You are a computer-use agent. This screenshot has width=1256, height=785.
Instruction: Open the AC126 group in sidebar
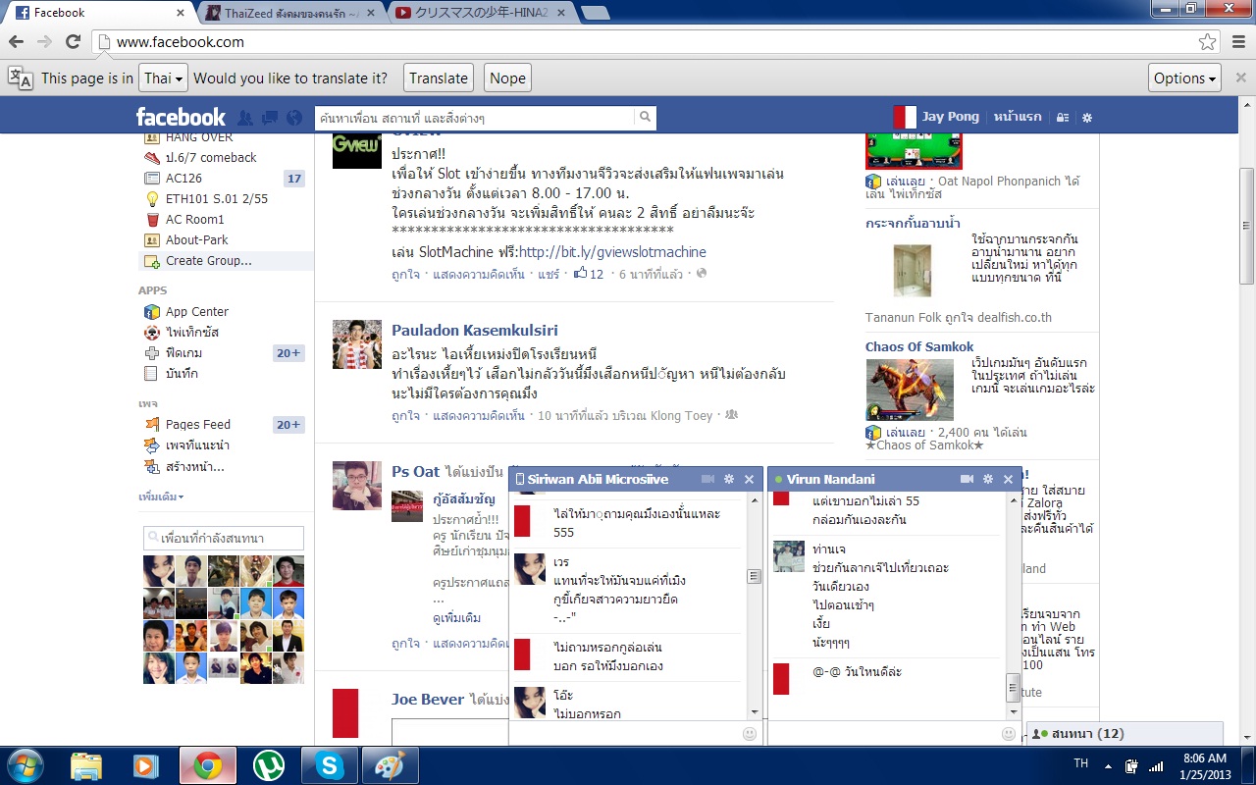click(183, 179)
